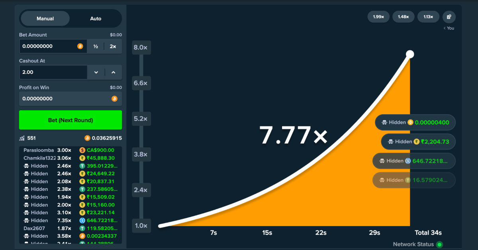
Task: Click the rupee icon beside ₹20,837.31
Action: (82, 181)
